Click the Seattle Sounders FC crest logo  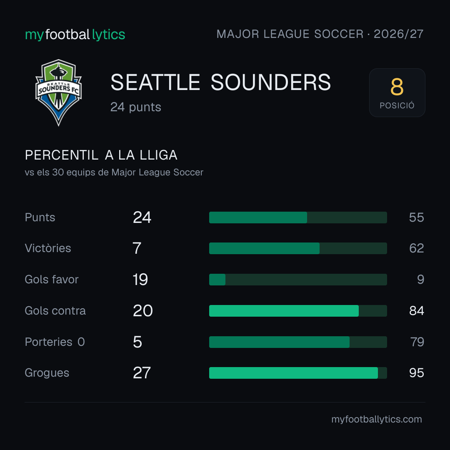click(x=59, y=92)
